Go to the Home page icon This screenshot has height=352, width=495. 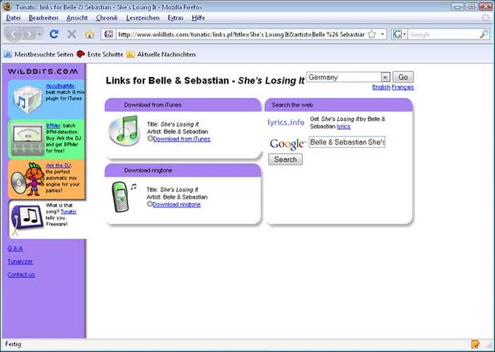(90, 34)
